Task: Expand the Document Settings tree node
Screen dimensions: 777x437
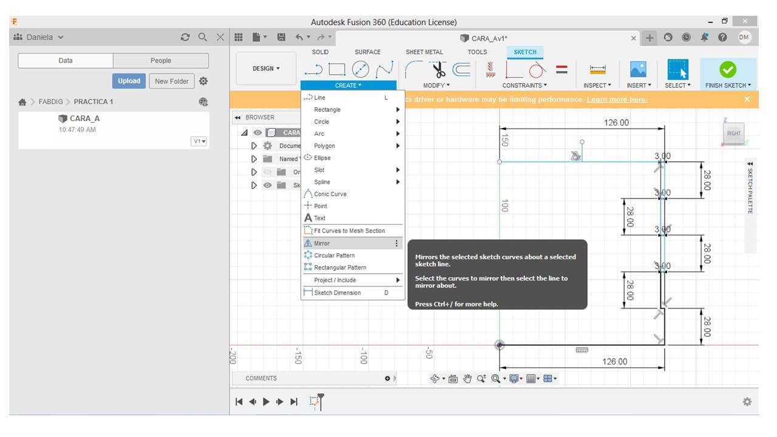Action: pyautogui.click(x=254, y=146)
